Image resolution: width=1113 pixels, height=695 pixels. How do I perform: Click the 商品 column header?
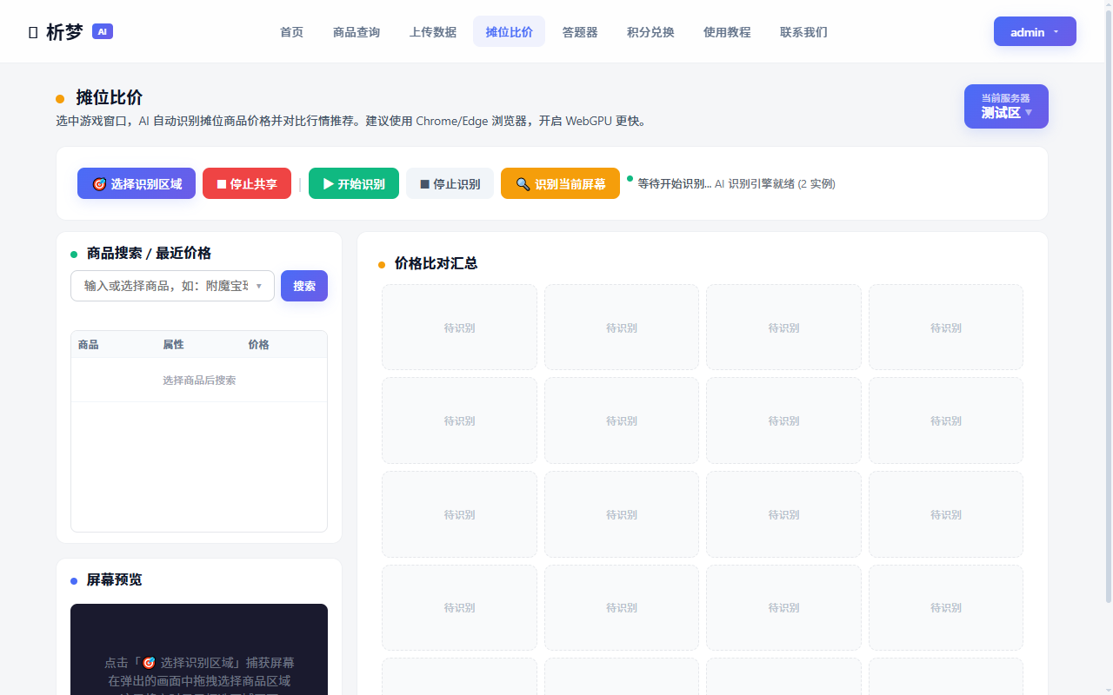[x=89, y=345]
